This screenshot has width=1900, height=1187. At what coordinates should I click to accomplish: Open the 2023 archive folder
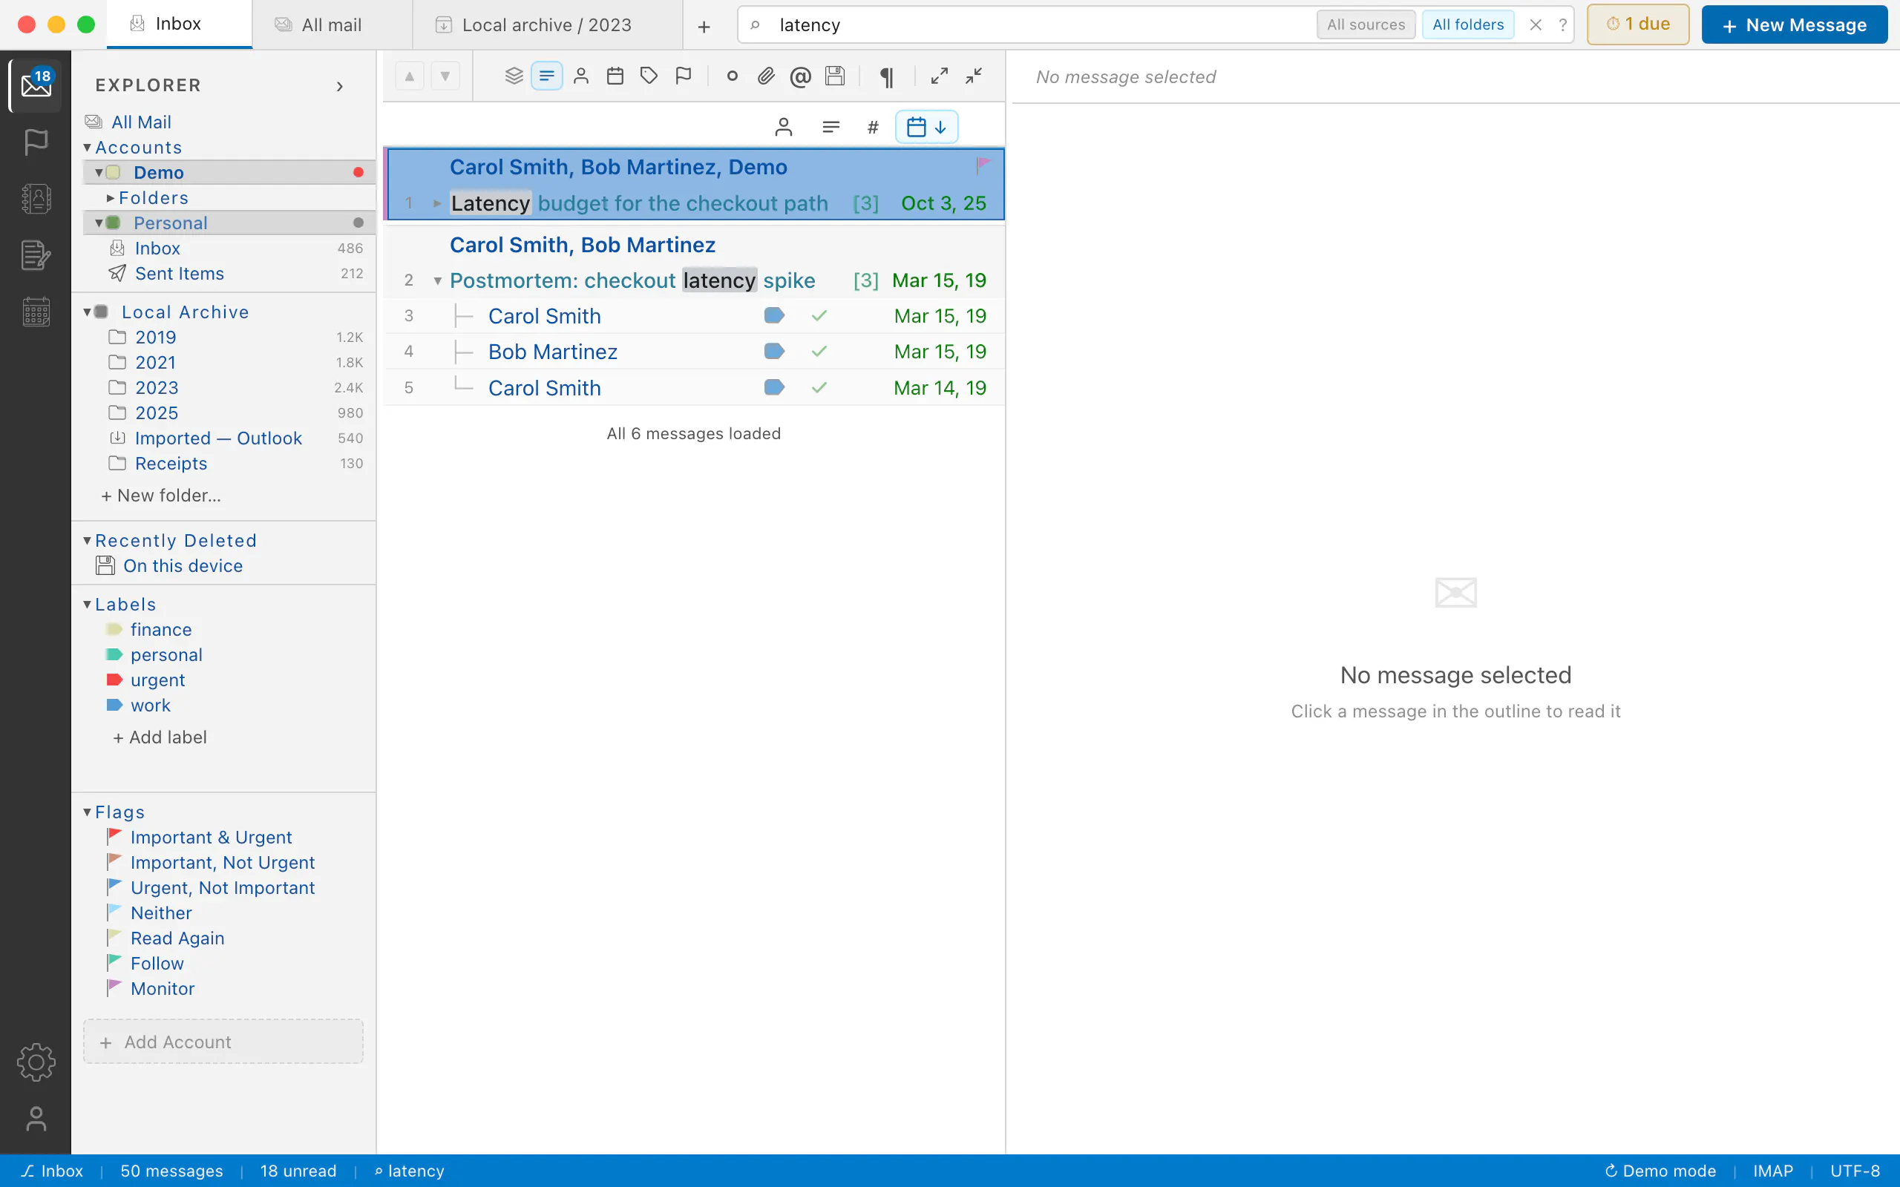coord(229,388)
